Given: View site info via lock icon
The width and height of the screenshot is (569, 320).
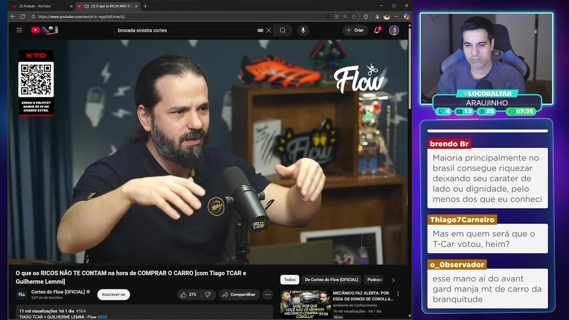Looking at the screenshot, I should point(33,16).
